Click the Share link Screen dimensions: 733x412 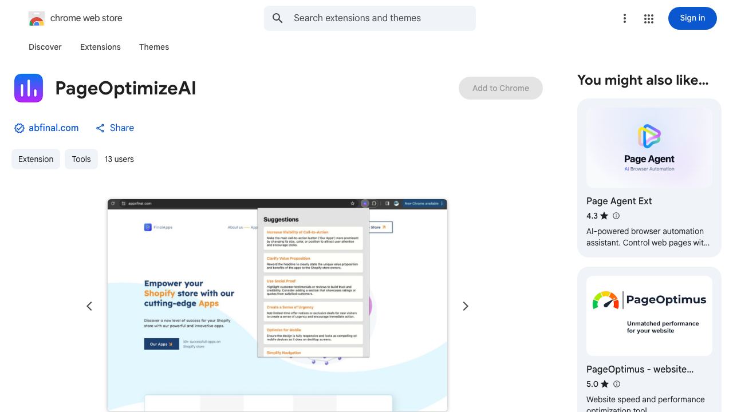(x=115, y=128)
